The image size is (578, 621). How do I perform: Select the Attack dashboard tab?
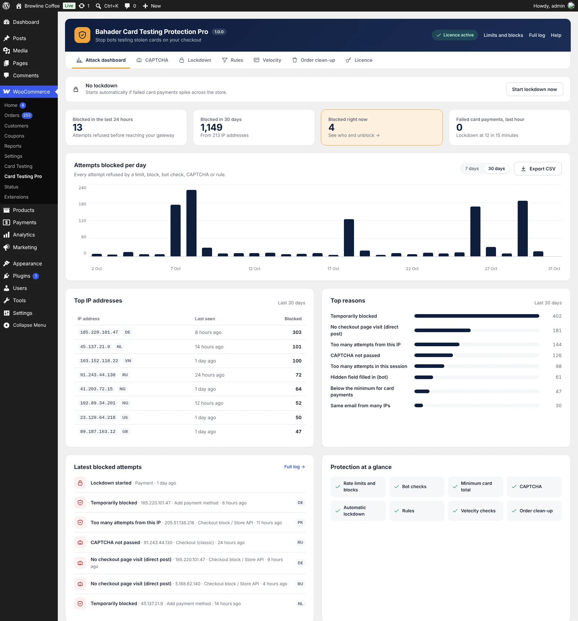(x=101, y=60)
